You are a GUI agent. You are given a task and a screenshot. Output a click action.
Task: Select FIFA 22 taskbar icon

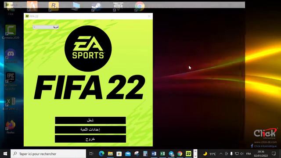pyautogui.click(x=188, y=154)
